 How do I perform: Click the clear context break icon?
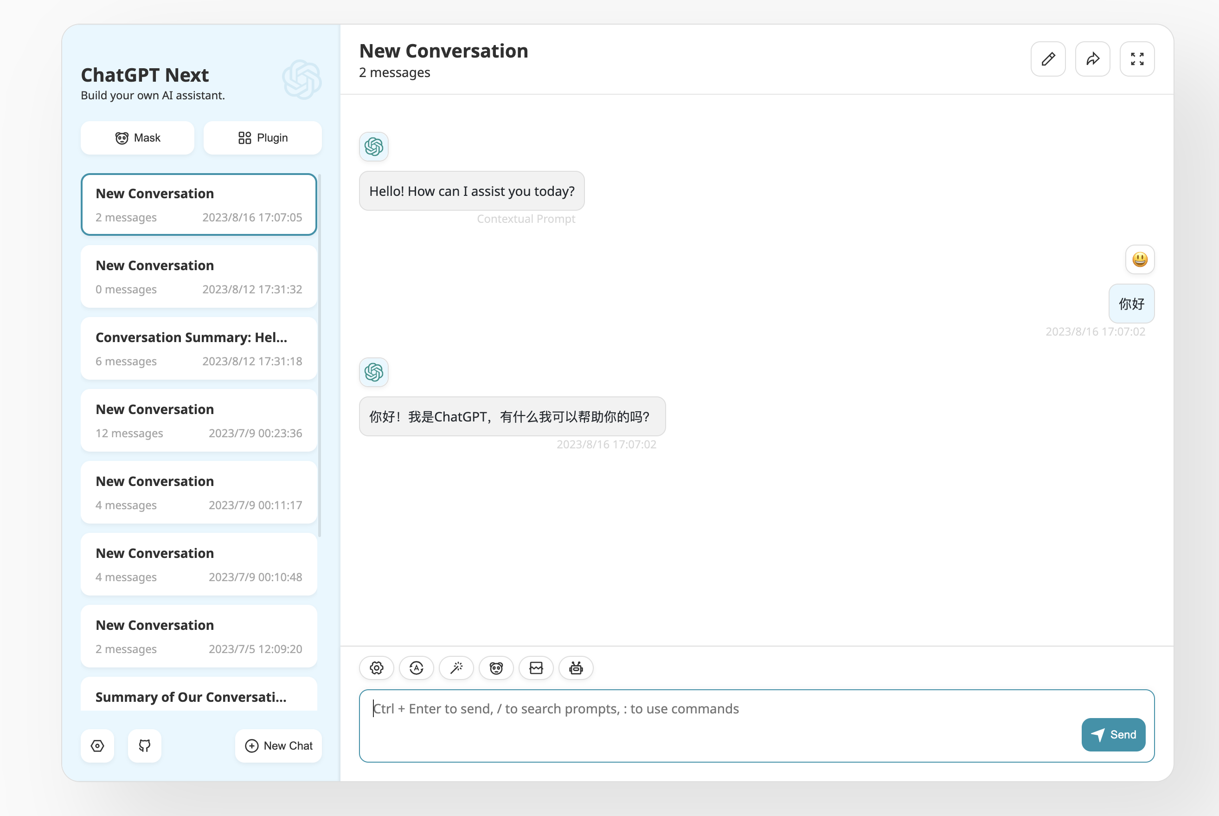click(x=536, y=667)
